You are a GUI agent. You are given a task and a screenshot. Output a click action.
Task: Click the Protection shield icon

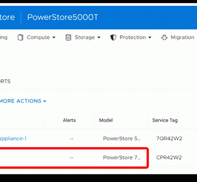pyautogui.click(x=113, y=38)
